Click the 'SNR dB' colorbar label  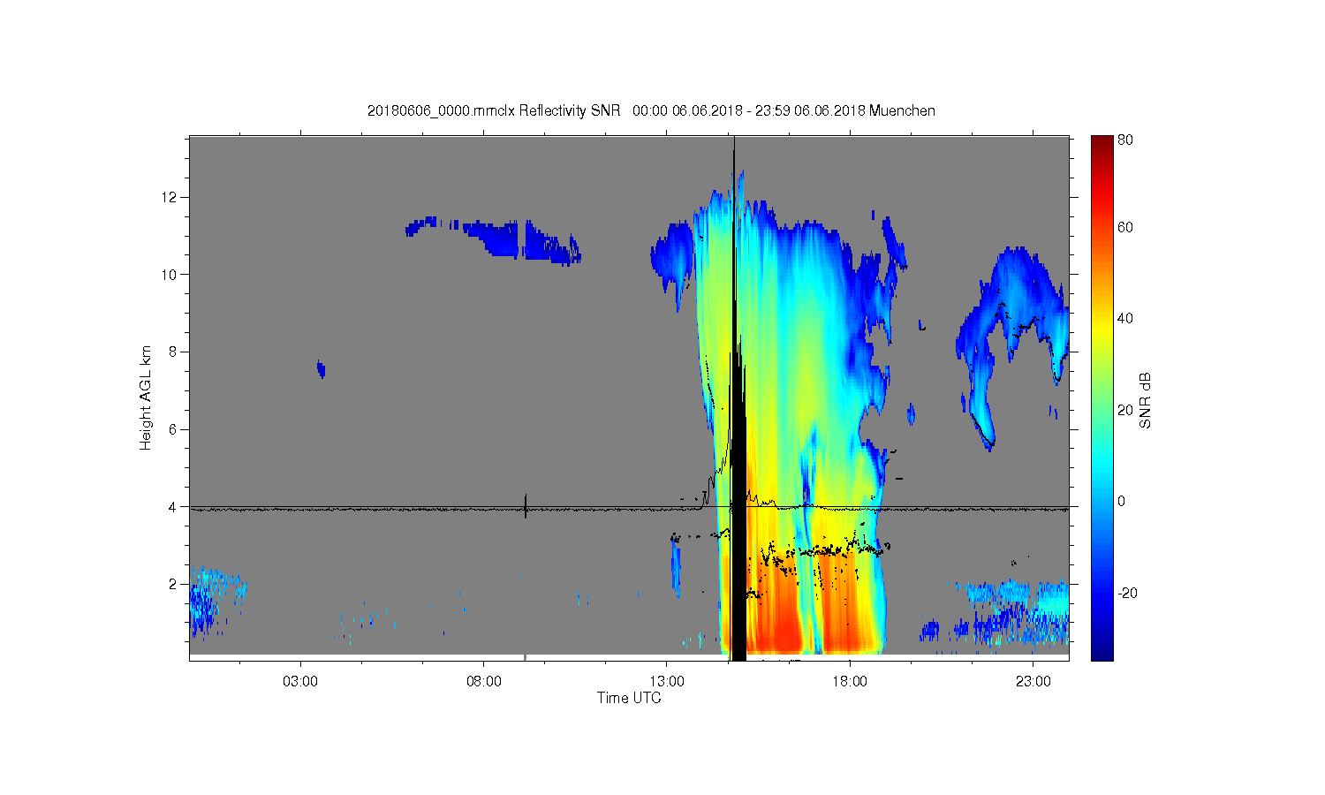(x=1145, y=400)
